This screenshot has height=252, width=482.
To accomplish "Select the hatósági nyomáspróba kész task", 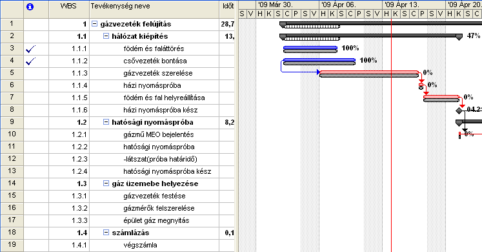I will point(167,171).
